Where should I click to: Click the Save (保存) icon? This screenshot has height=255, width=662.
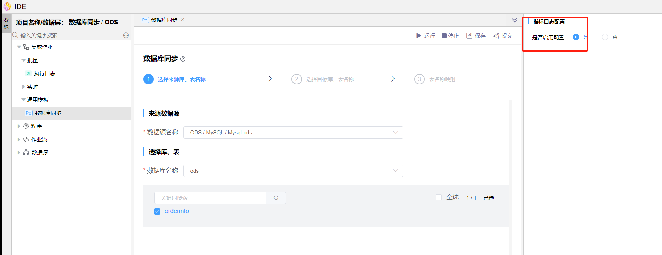[469, 36]
